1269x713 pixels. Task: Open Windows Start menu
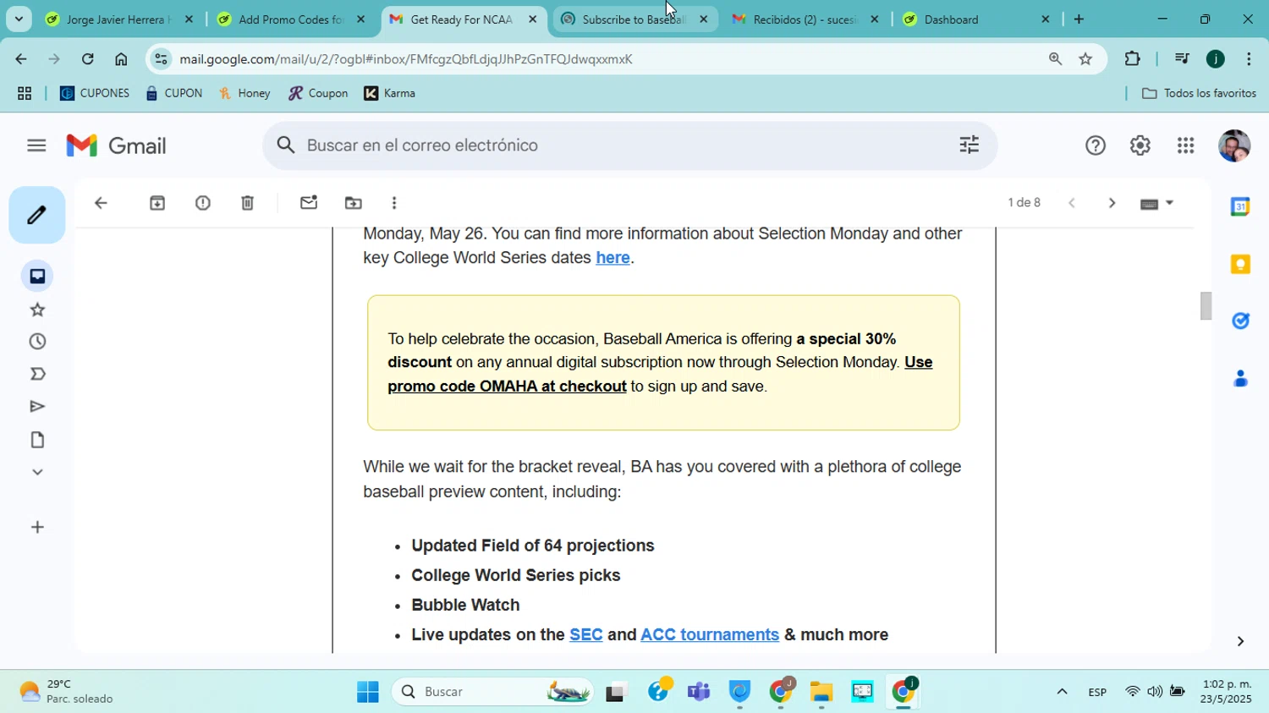pos(368,692)
